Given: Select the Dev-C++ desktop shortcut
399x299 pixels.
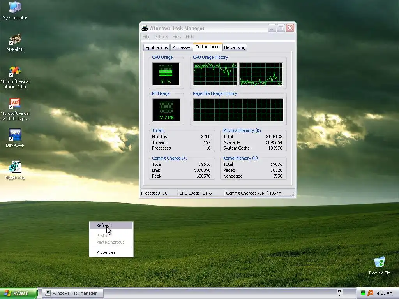Looking at the screenshot, I should pyautogui.click(x=15, y=138).
